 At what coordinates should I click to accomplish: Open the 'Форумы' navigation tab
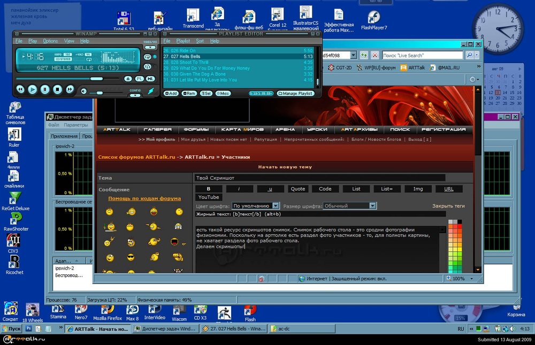(196, 129)
